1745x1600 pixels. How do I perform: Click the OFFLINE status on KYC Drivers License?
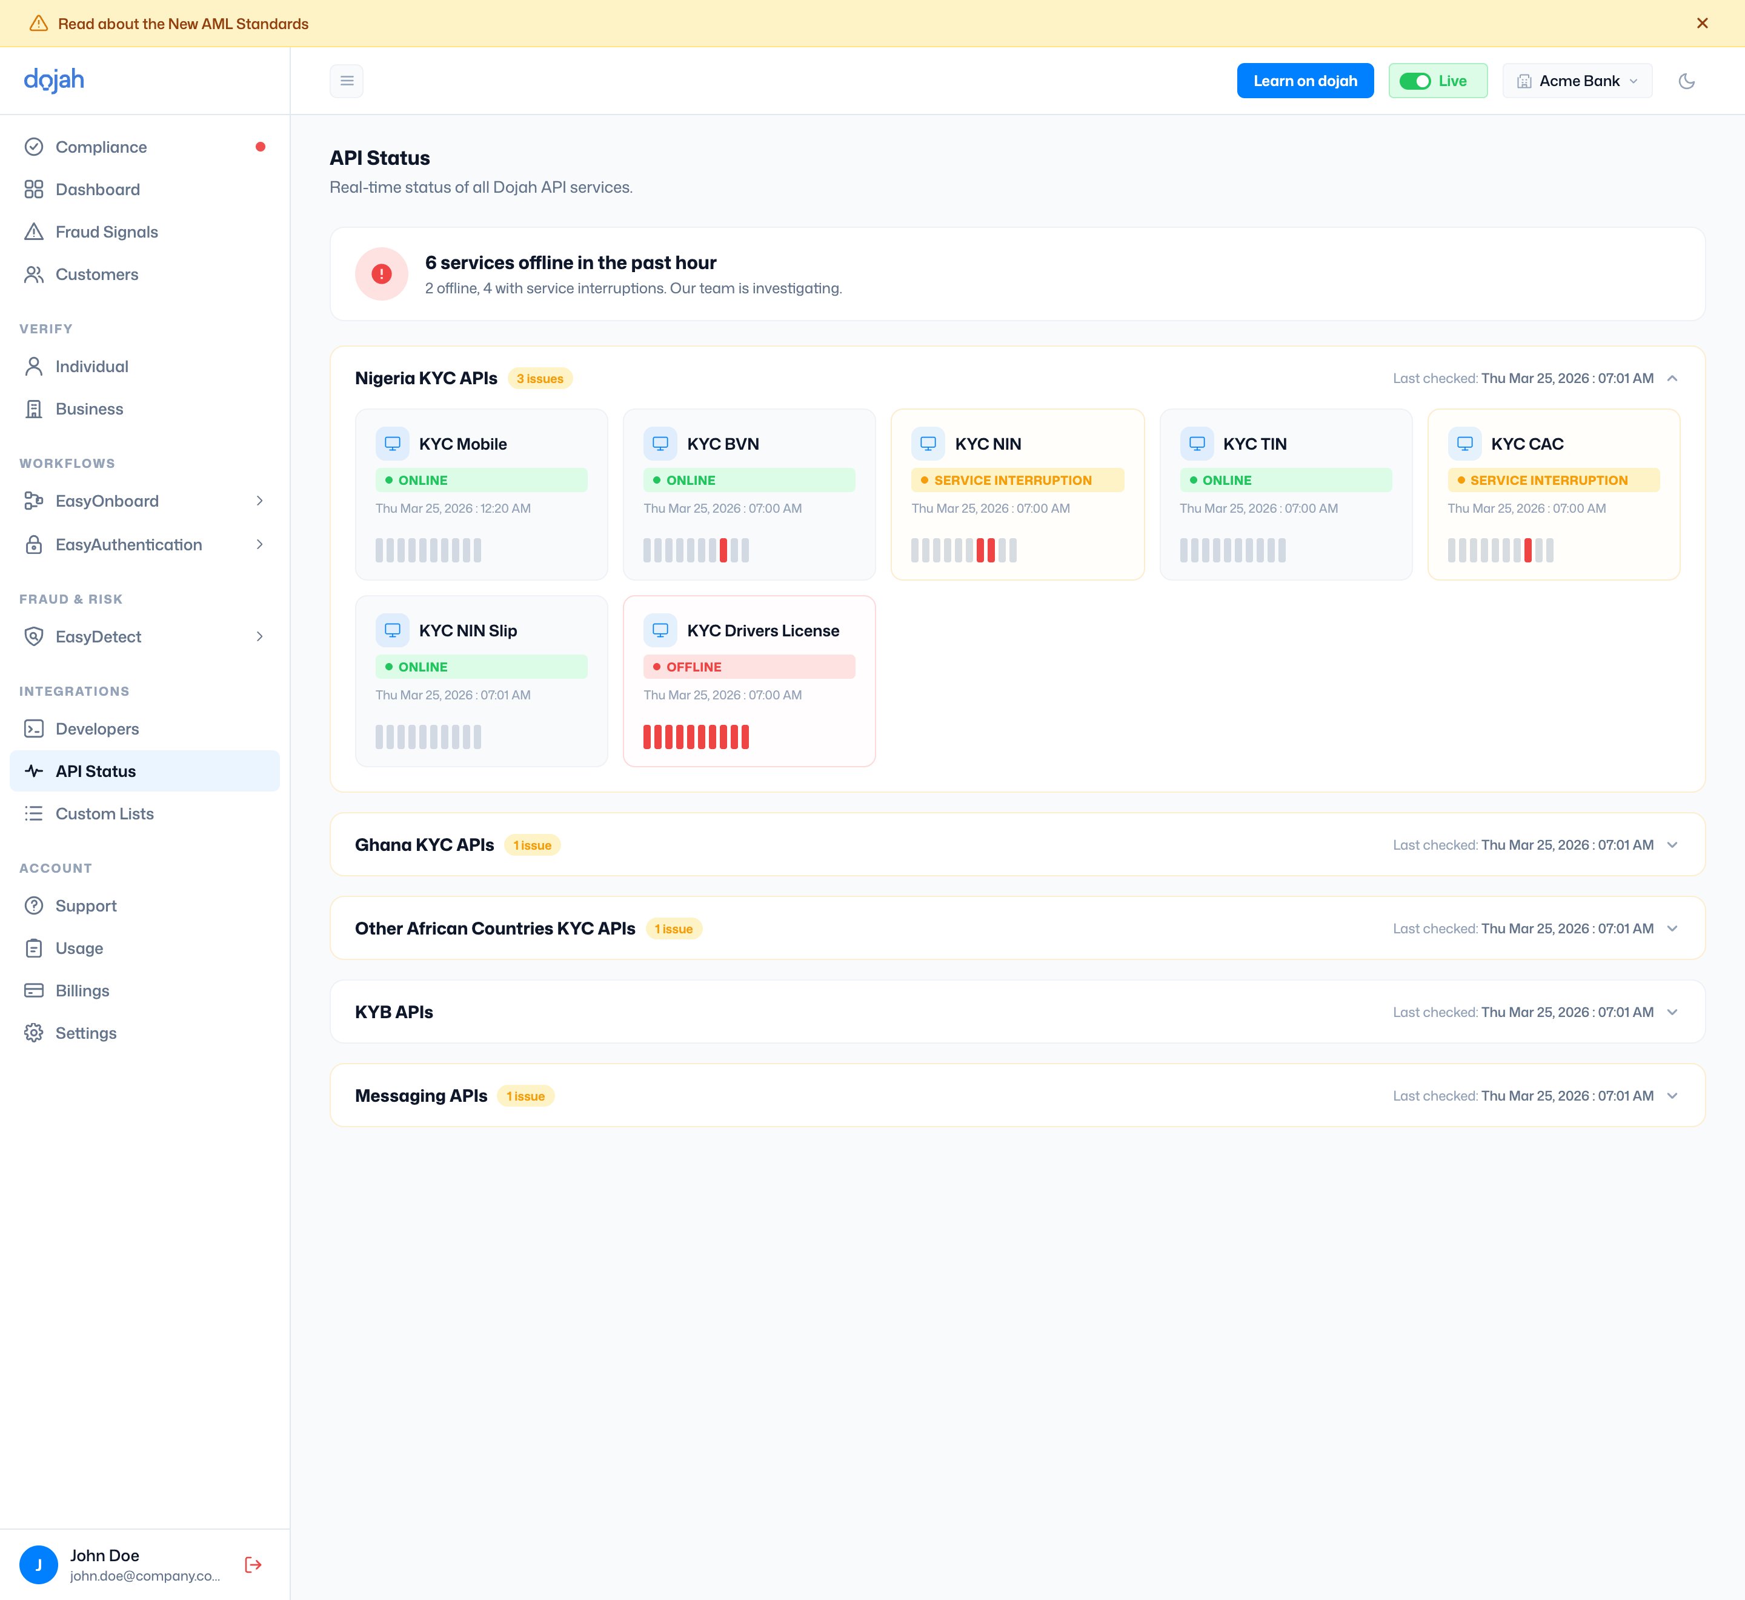click(749, 667)
